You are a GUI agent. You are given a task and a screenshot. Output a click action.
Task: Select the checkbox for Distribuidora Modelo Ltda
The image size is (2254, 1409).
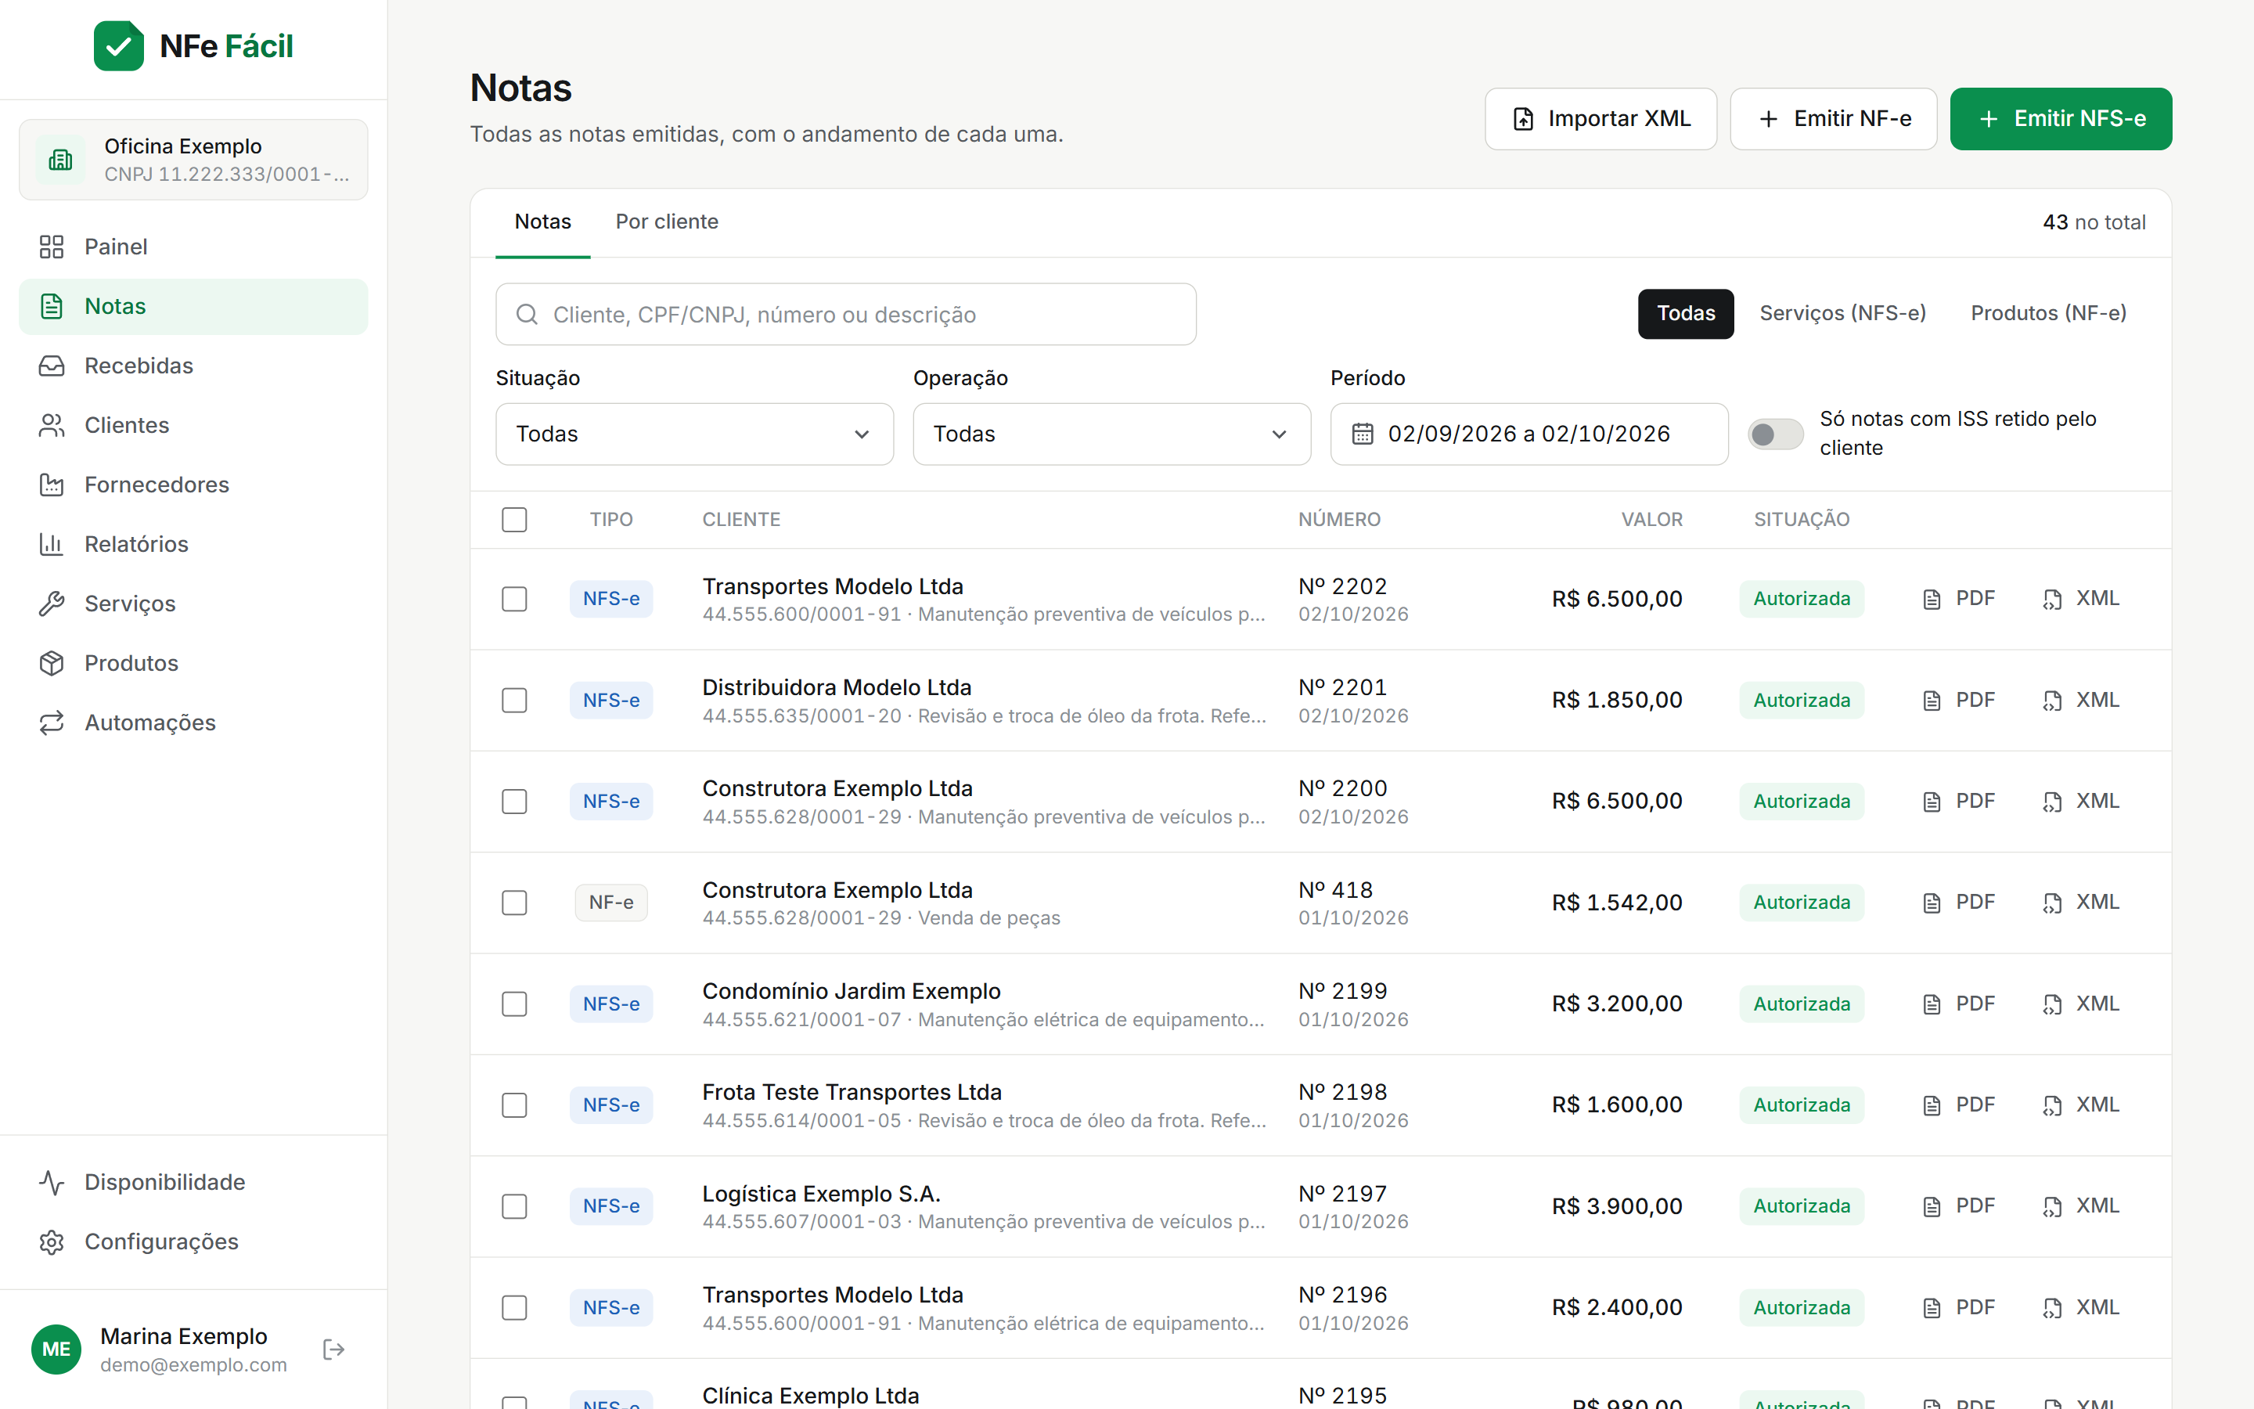pyautogui.click(x=514, y=701)
